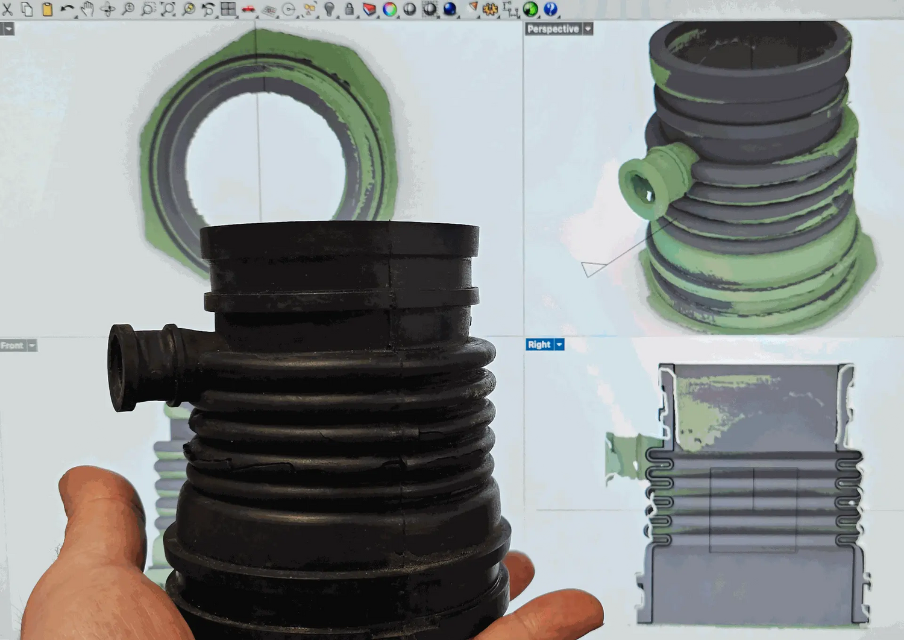Toggle the four-viewport layout icon
This screenshot has width=904, height=640.
coord(228,8)
